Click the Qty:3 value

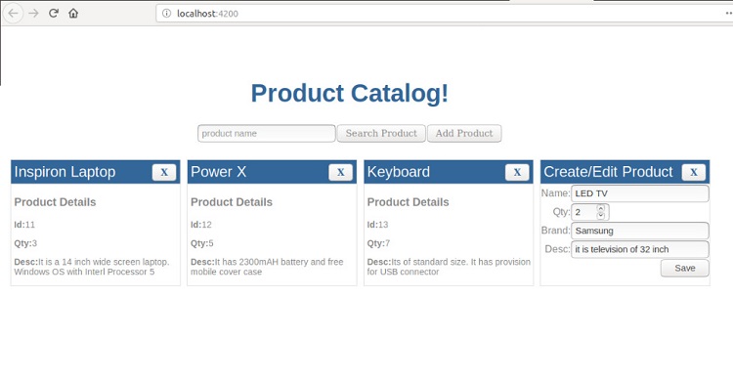tap(25, 243)
